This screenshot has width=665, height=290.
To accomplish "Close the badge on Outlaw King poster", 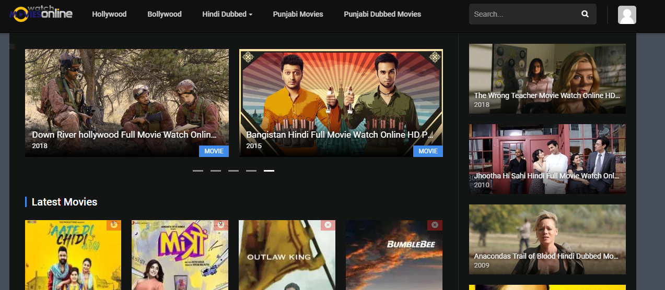I will tap(328, 225).
